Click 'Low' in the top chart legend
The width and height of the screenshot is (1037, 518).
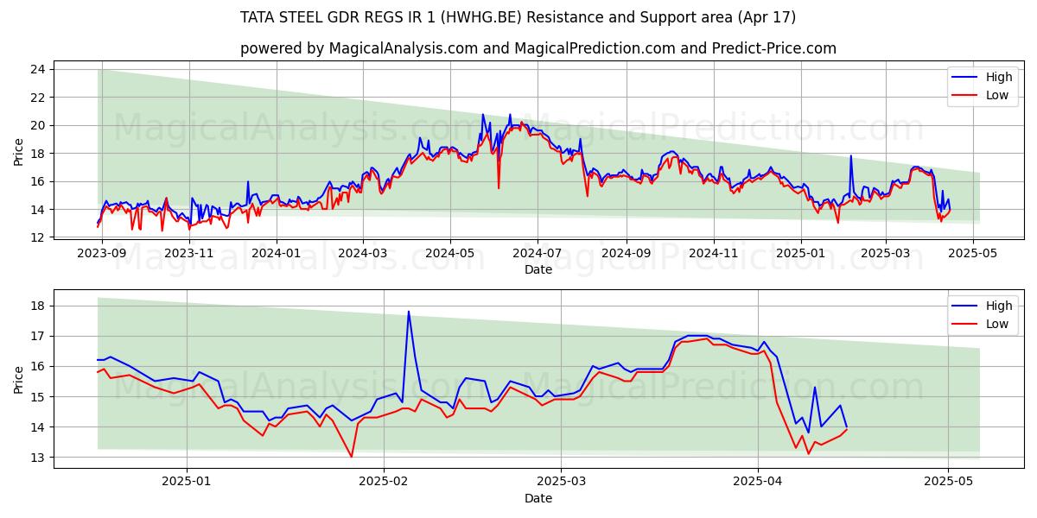[996, 95]
